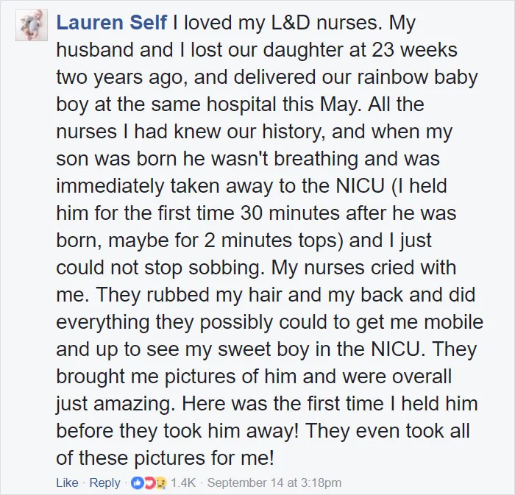Reply to Lauren Self's comment
The width and height of the screenshot is (515, 495).
(104, 482)
